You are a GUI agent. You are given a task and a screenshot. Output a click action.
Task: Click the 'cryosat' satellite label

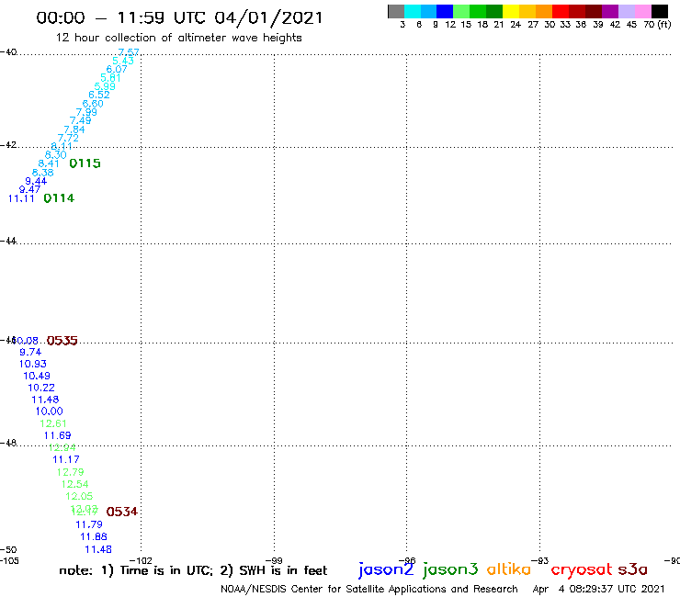coord(581,570)
